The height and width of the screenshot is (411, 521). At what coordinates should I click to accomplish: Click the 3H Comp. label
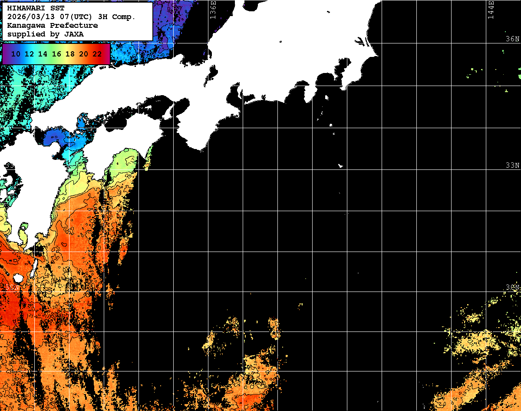pyautogui.click(x=117, y=17)
